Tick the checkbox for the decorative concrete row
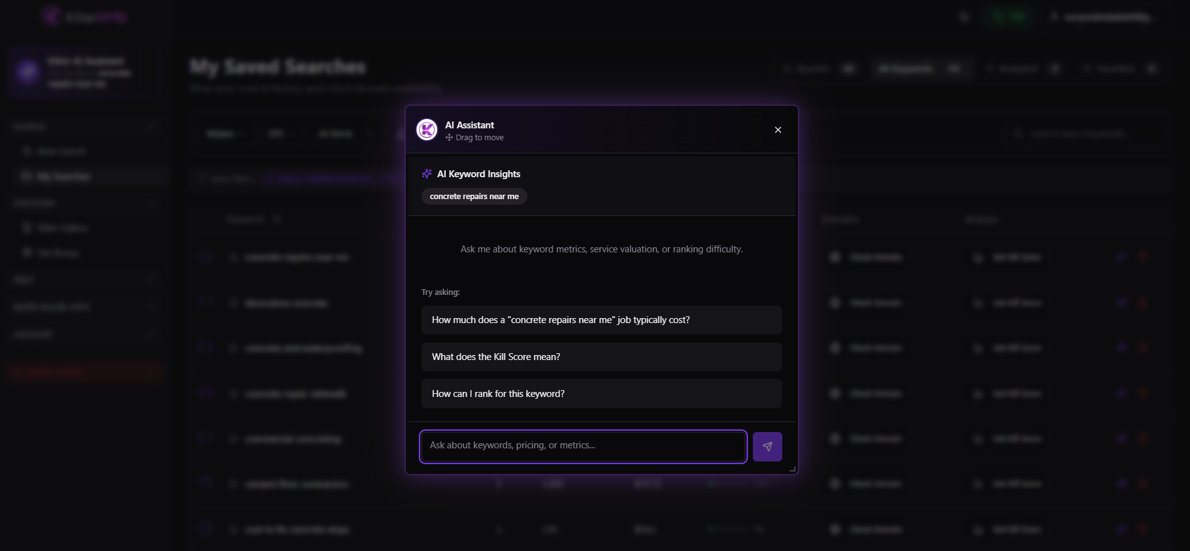Viewport: 1190px width, 551px height. [x=205, y=303]
